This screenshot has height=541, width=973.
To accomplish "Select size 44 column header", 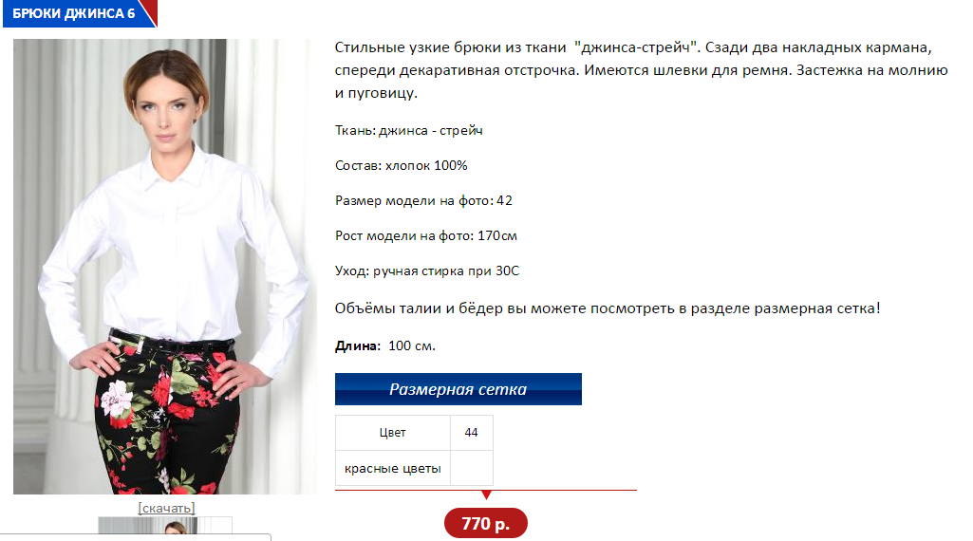I will tap(471, 433).
